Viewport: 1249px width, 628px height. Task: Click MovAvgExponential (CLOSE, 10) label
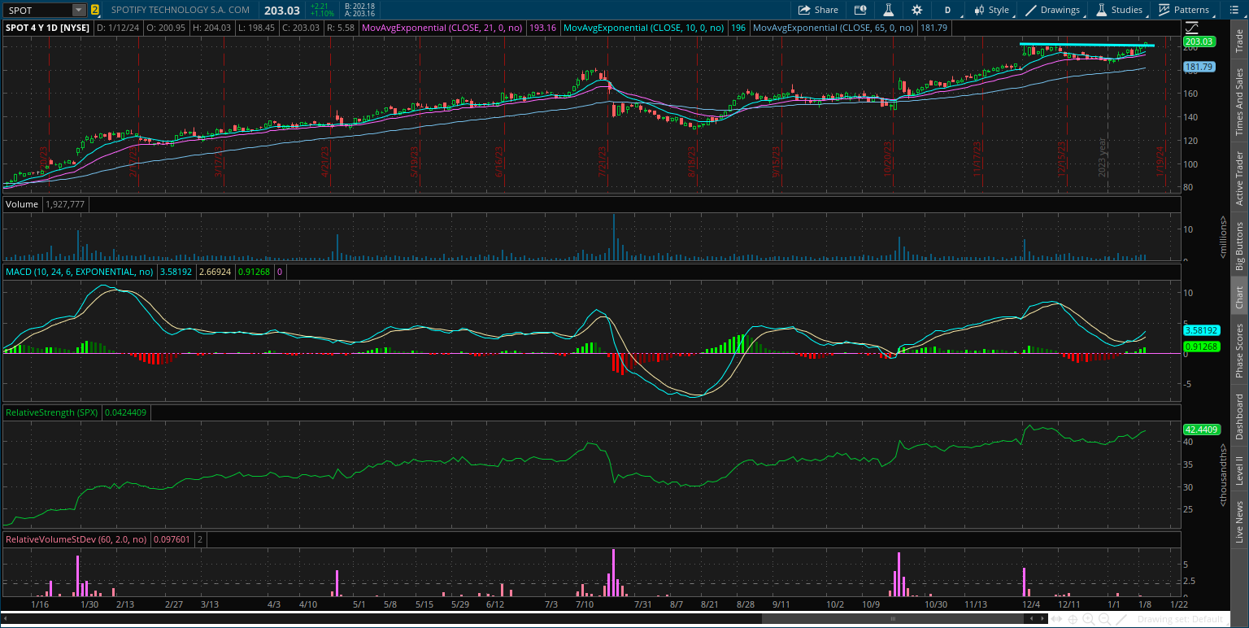click(x=644, y=28)
